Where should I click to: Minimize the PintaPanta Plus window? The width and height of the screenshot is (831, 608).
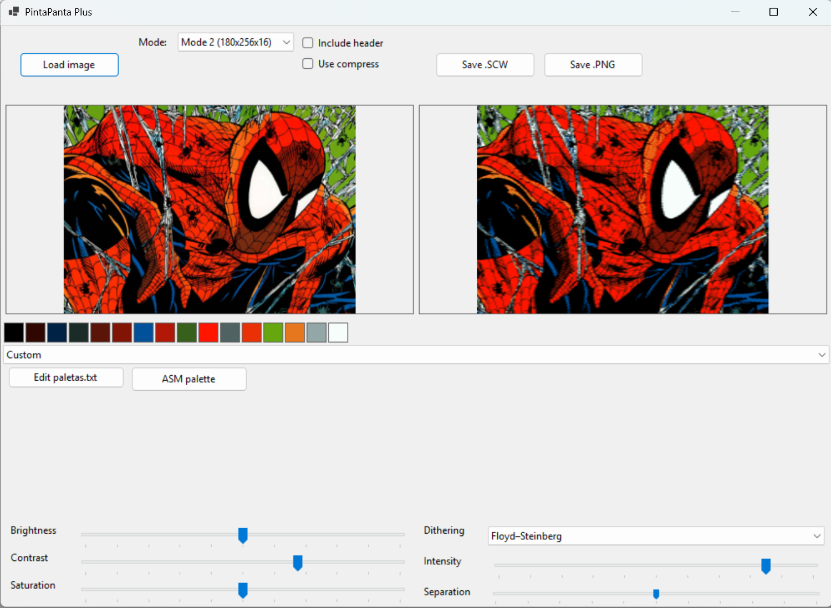(x=736, y=12)
